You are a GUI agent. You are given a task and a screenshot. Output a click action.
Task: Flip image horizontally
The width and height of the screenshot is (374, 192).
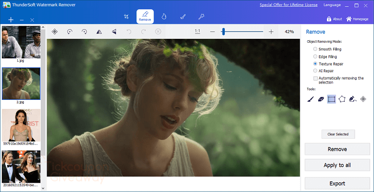(x=99, y=32)
